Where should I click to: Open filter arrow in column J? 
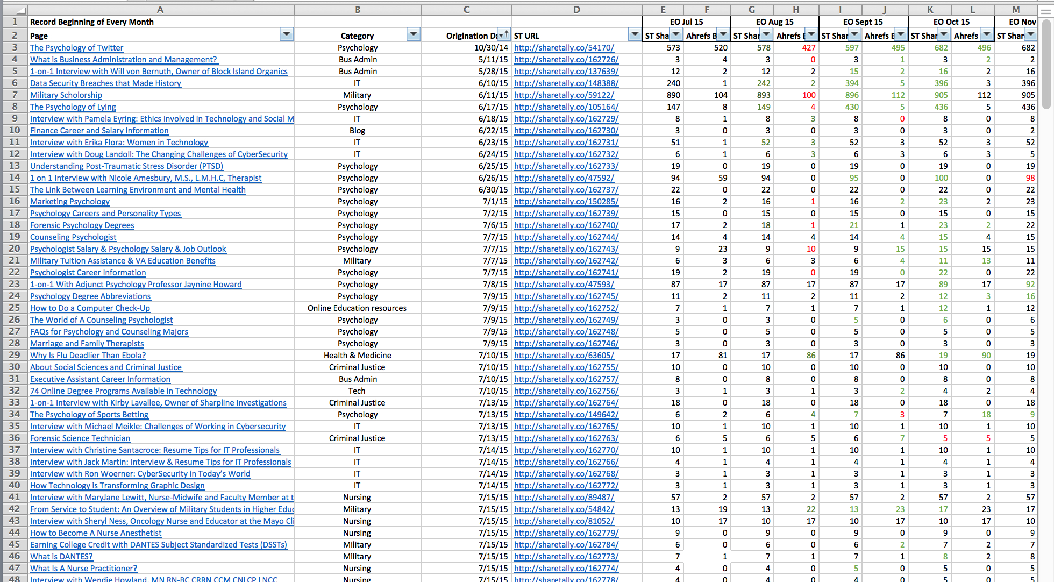click(x=901, y=34)
